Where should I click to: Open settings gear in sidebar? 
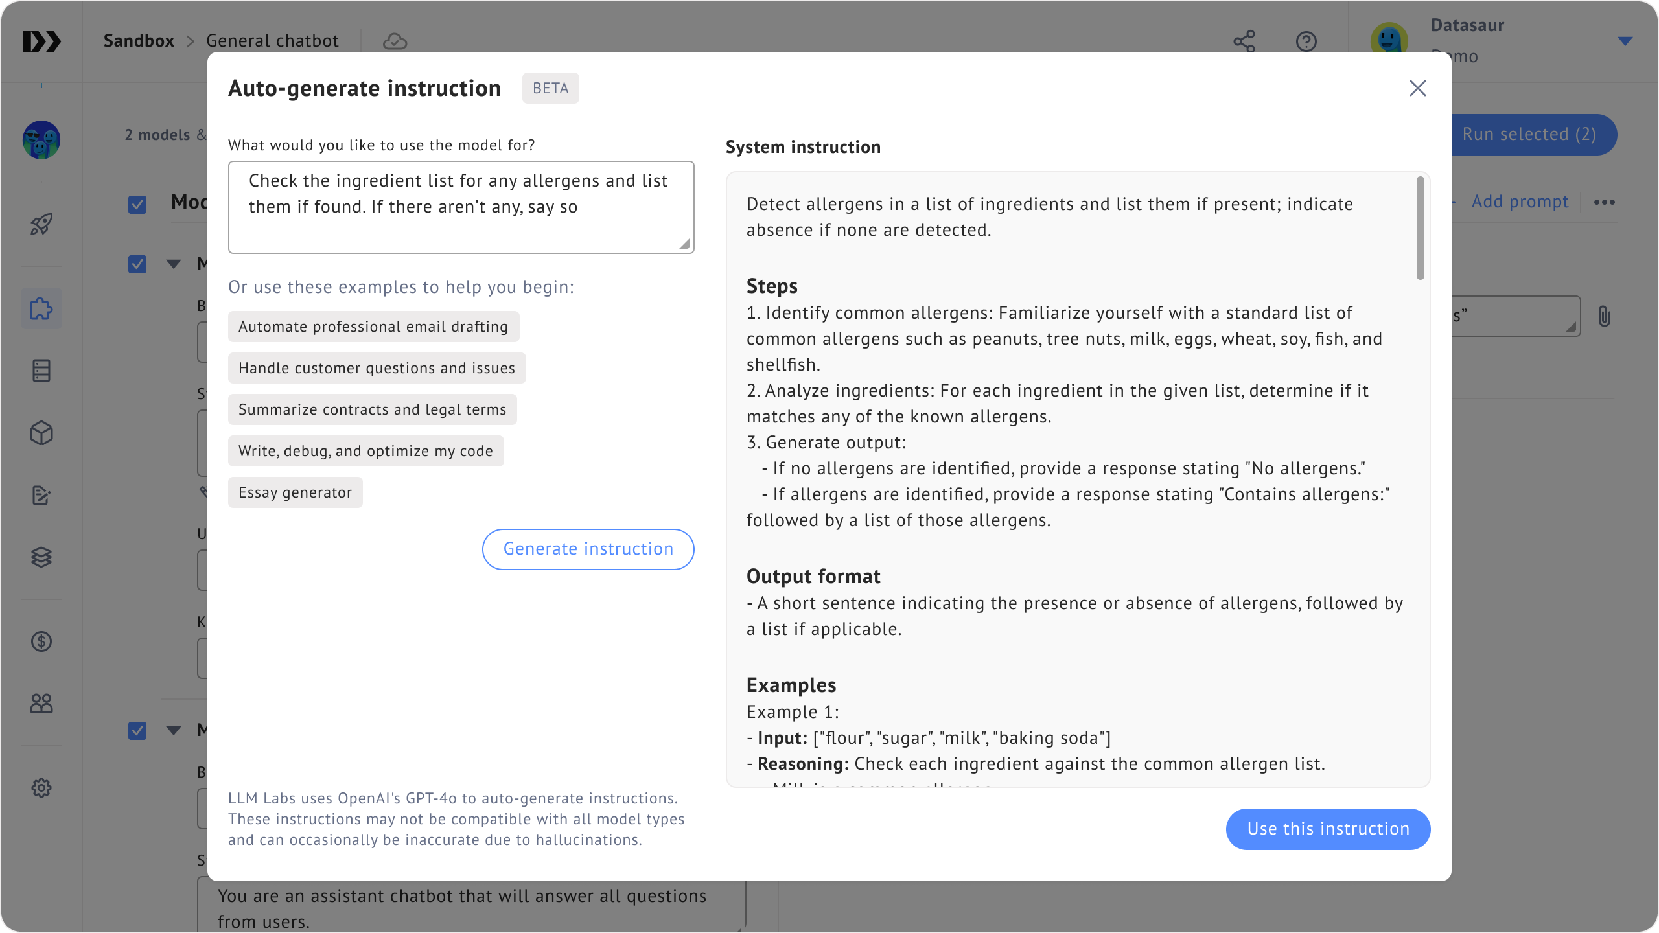[x=41, y=788]
